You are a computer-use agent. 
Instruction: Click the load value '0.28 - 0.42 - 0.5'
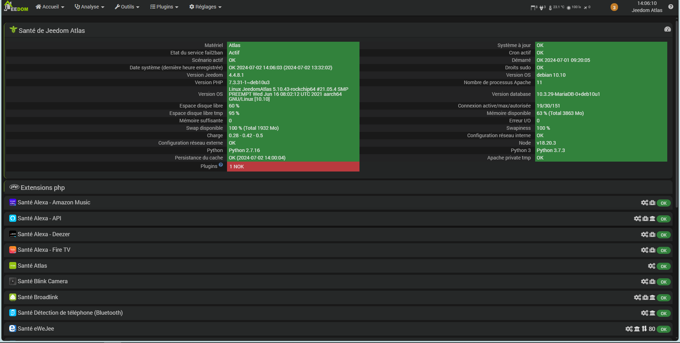point(246,135)
